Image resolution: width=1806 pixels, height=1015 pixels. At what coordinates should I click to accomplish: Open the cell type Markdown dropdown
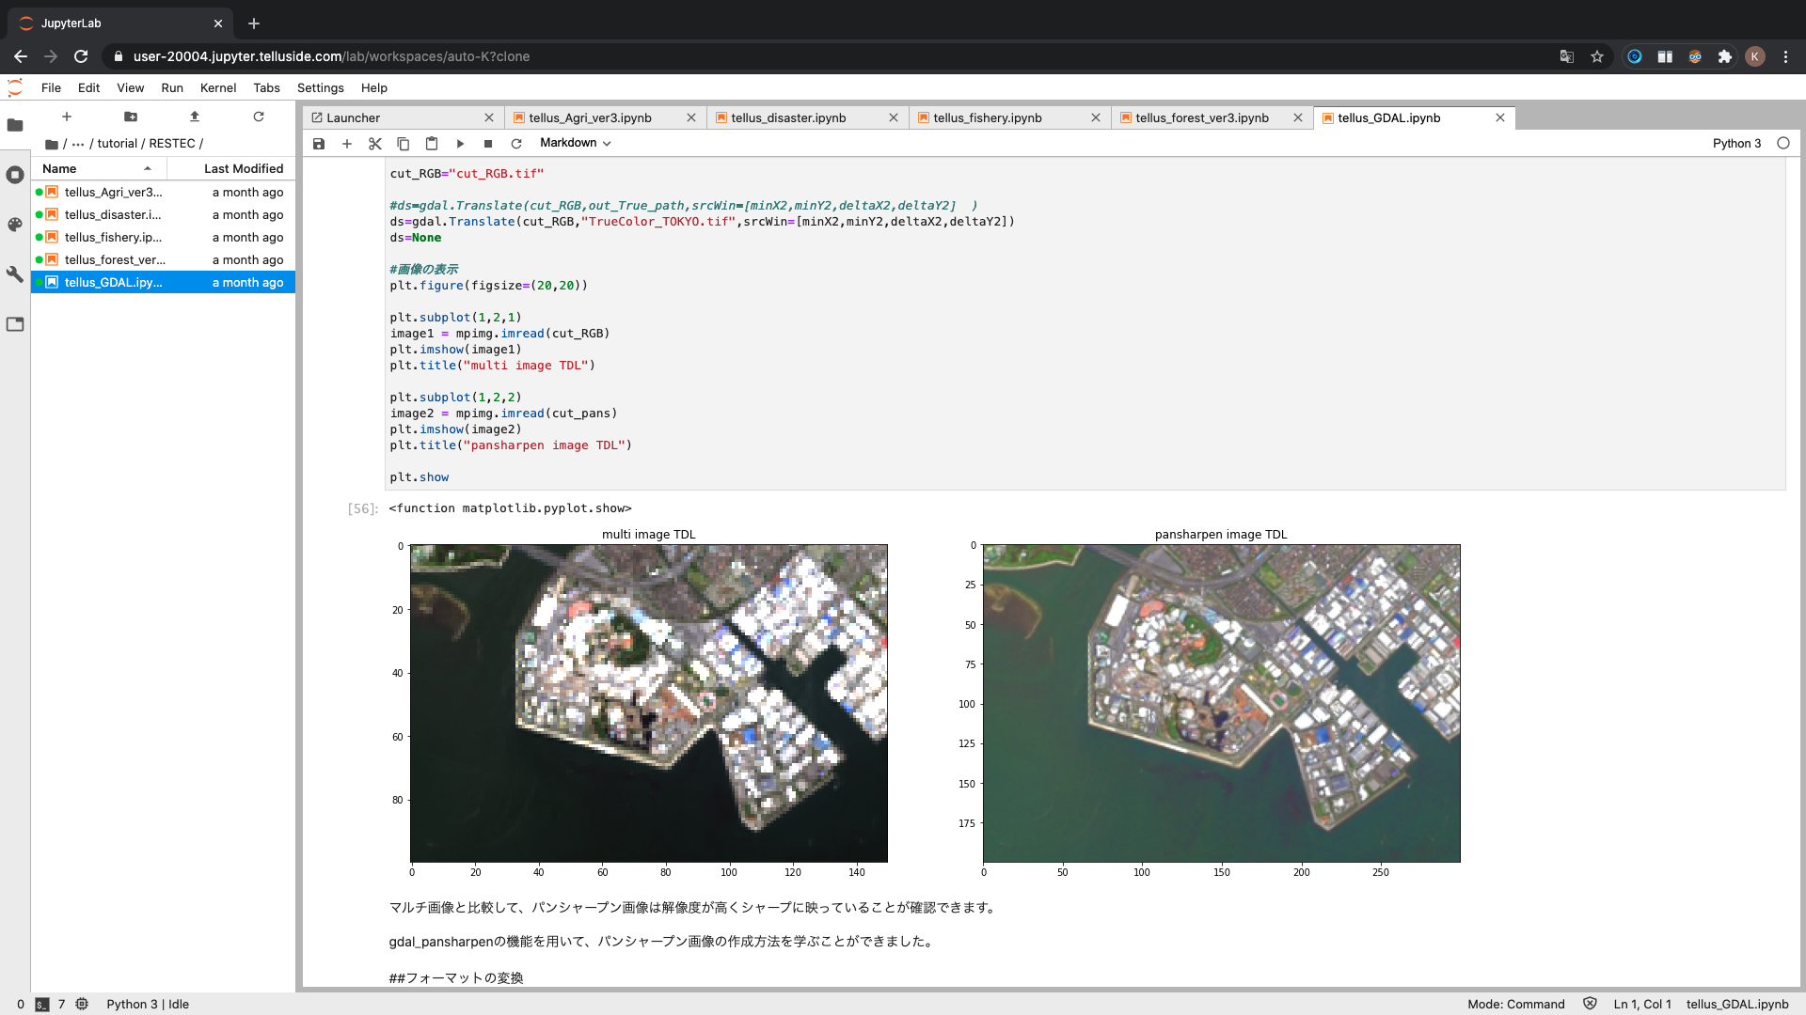(575, 143)
